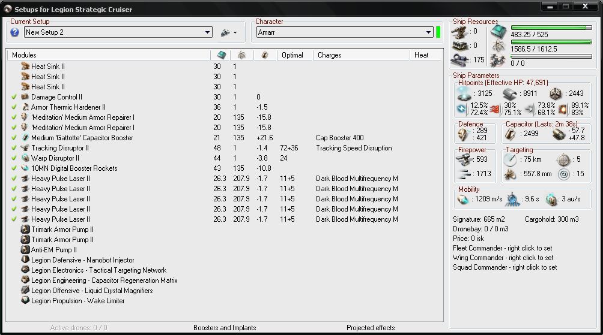Select the Warp Disruptor II icon

tap(25, 158)
